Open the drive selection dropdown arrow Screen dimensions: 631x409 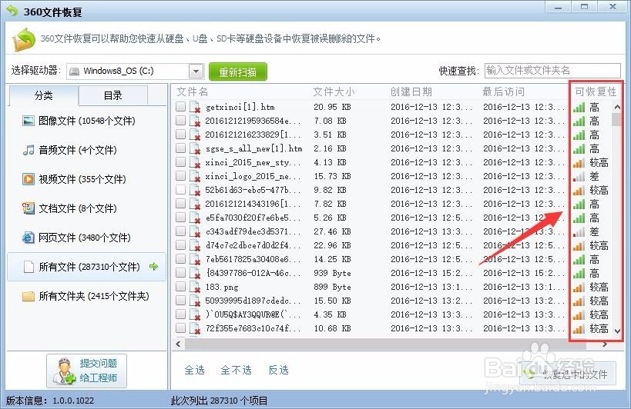point(196,71)
